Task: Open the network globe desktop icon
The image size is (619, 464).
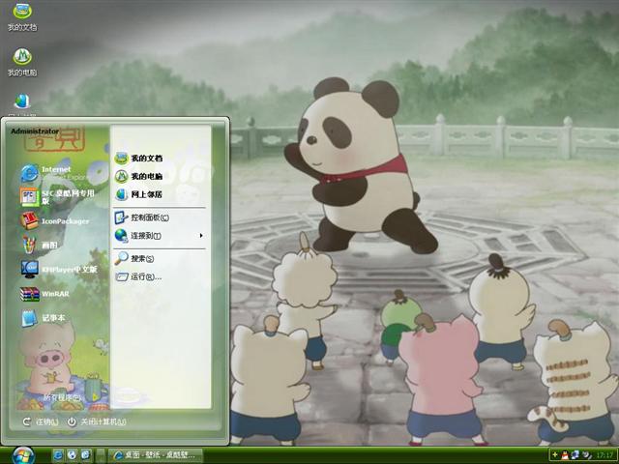Action: (x=22, y=101)
